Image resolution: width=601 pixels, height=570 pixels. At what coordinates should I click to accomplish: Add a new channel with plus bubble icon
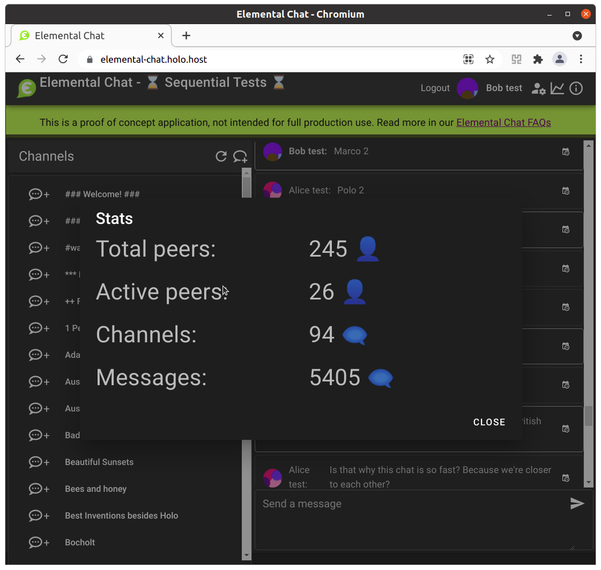click(240, 156)
